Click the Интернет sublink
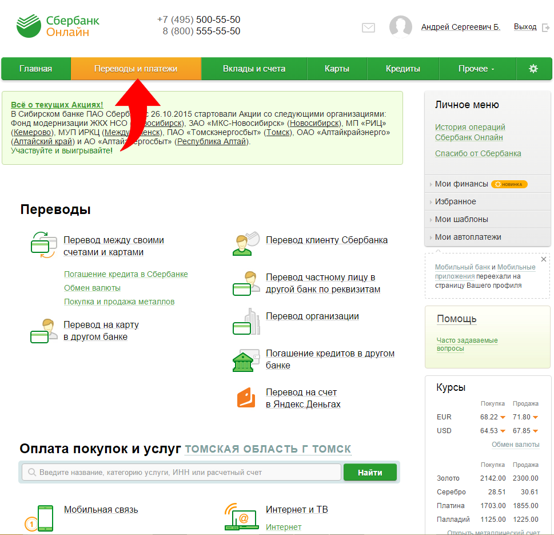The image size is (554, 535). coord(284,527)
